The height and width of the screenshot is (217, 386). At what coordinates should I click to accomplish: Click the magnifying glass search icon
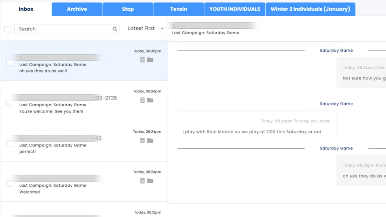pos(115,29)
